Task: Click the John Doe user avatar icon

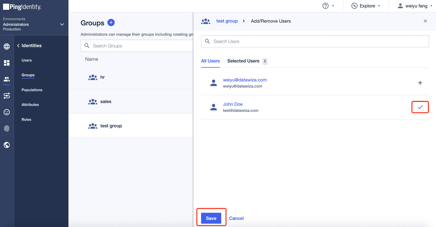Action: 214,107
